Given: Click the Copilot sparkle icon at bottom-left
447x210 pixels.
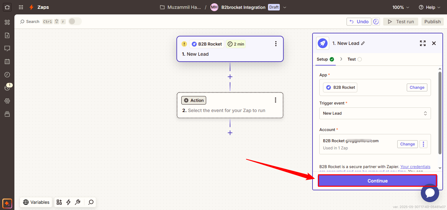Looking at the screenshot, I should coord(7,203).
